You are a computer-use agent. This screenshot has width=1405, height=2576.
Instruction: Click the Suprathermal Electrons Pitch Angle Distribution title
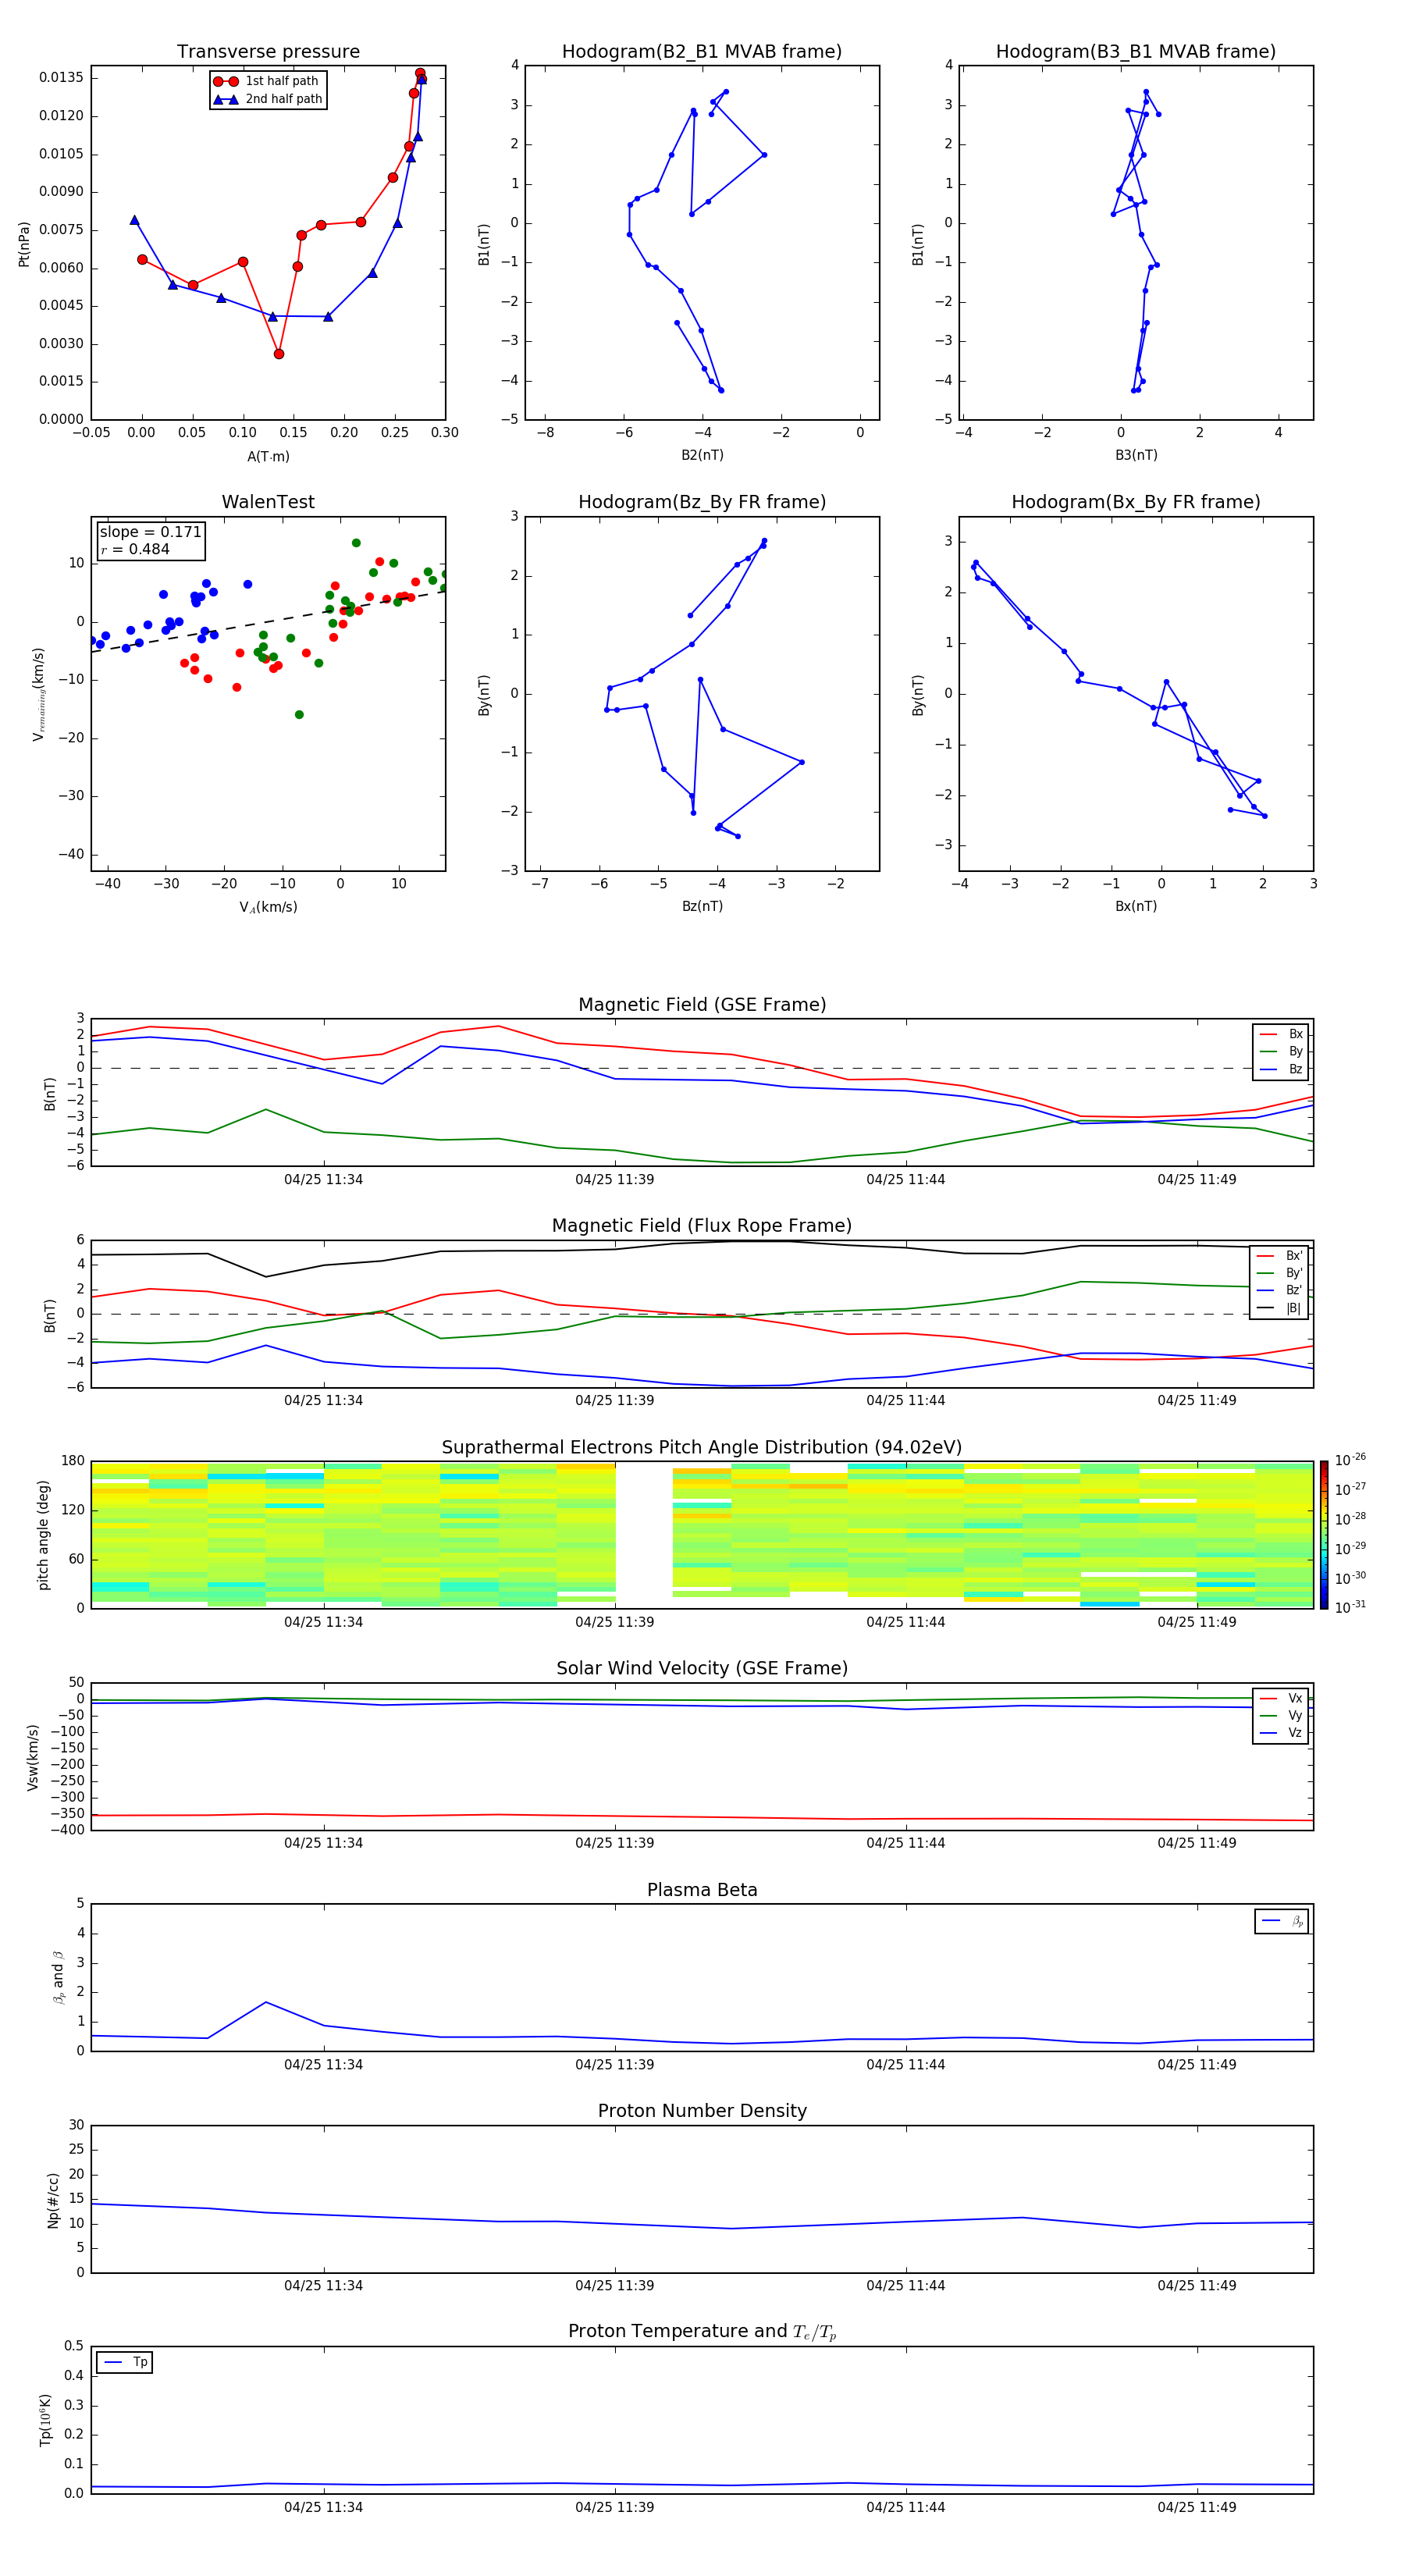click(702, 1448)
